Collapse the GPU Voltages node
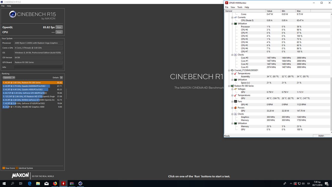This screenshot has height=187, width=332. 232,89
